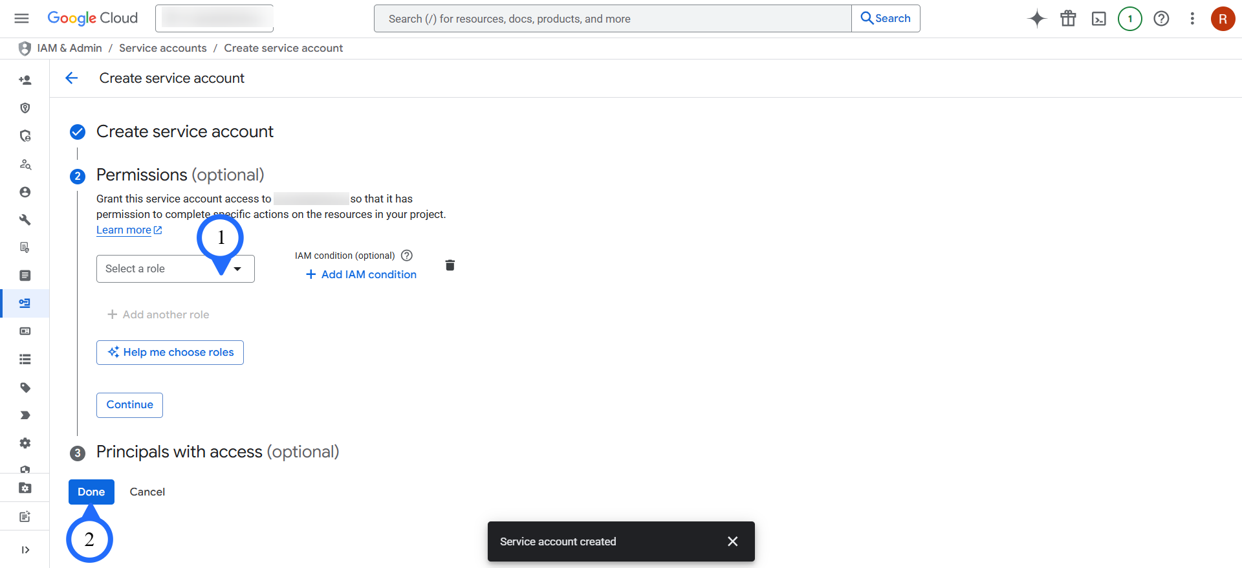Screen dimensions: 1242x568
Task: Dismiss the Service account created toast
Action: [x=732, y=541]
